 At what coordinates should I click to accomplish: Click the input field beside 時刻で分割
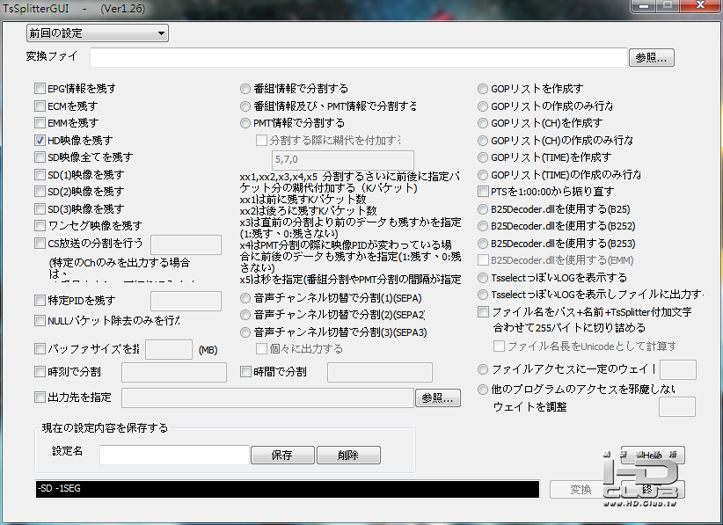pos(174,373)
